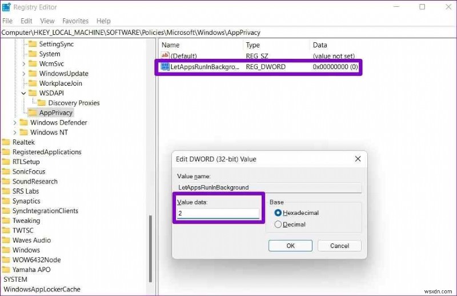Open the Favorites menu
The height and width of the screenshot is (296, 457).
coord(75,21)
